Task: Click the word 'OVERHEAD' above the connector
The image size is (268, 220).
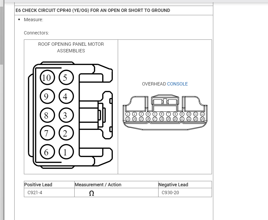Action: (x=154, y=84)
